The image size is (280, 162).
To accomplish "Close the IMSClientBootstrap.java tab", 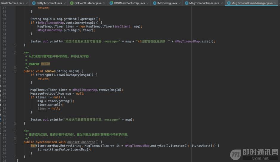I will pyautogui.click(x=147, y=3).
